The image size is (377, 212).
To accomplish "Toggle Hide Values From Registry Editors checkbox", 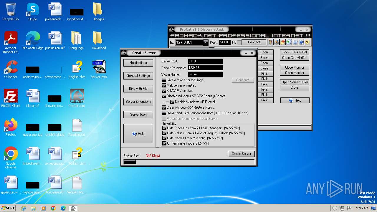I will [x=164, y=133].
